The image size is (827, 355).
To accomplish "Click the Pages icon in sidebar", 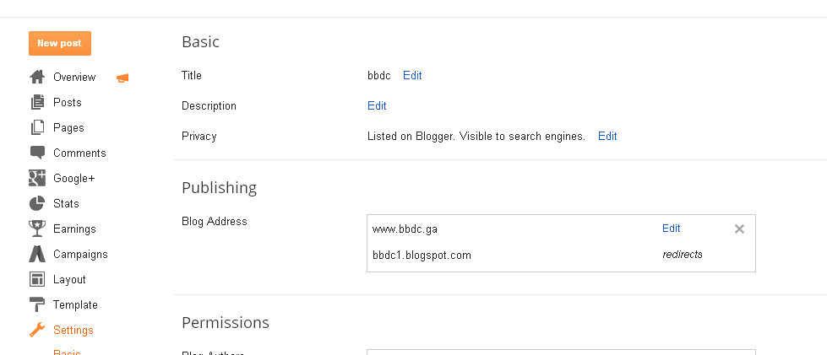I will 37,127.
